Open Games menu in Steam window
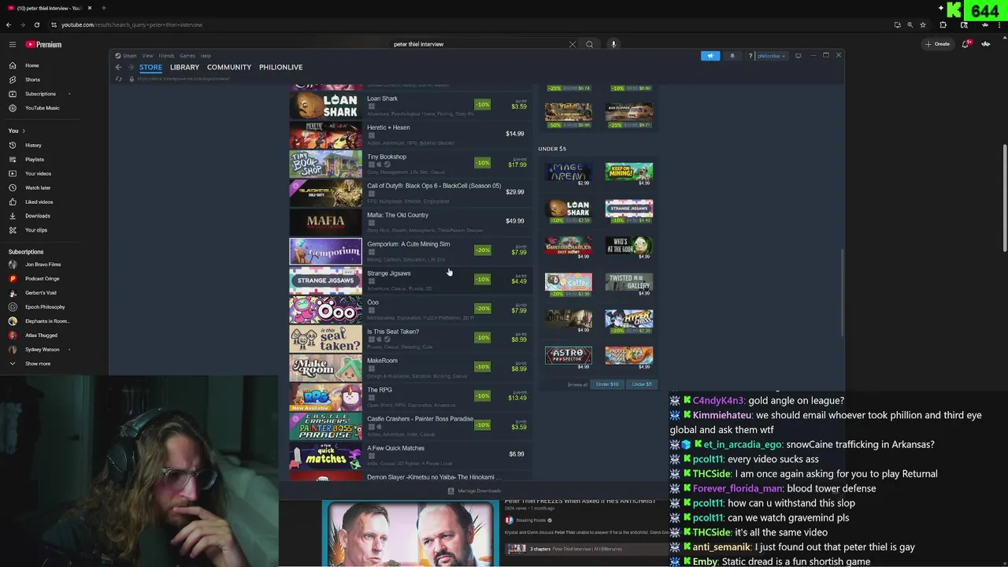Viewport: 1008px width, 567px height. tap(187, 56)
